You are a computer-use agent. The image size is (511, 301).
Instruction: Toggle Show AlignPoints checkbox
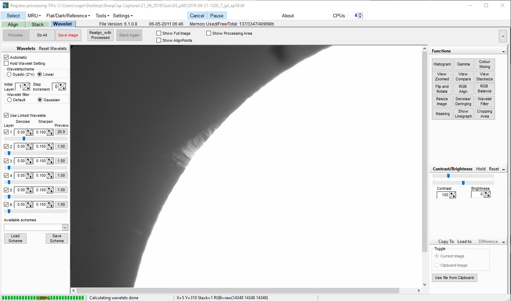point(159,40)
